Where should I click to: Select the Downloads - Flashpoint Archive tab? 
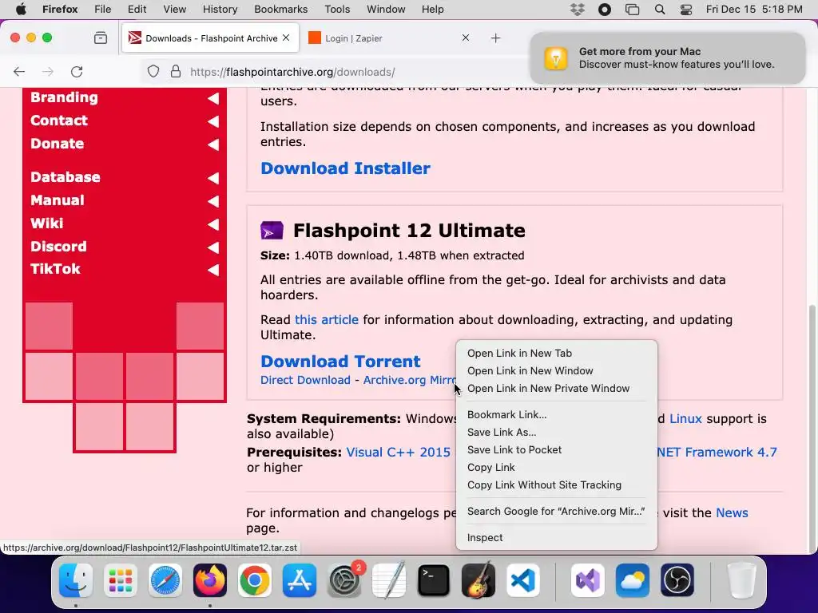coord(210,38)
